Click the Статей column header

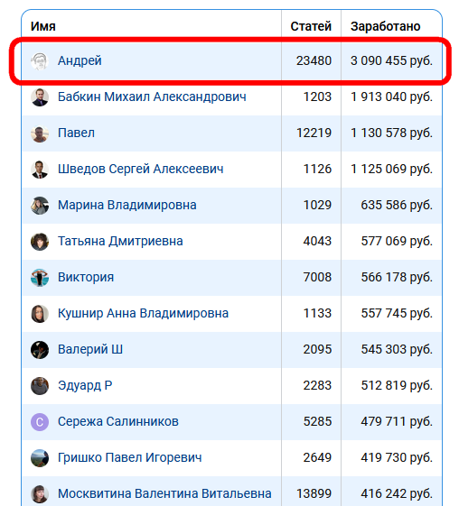click(x=311, y=26)
